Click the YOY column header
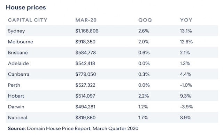Screen dimensions: 223x135 (186, 20)
